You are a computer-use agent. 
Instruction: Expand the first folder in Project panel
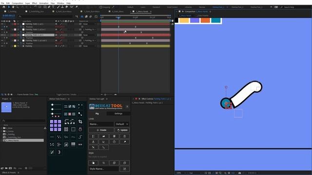1,128
